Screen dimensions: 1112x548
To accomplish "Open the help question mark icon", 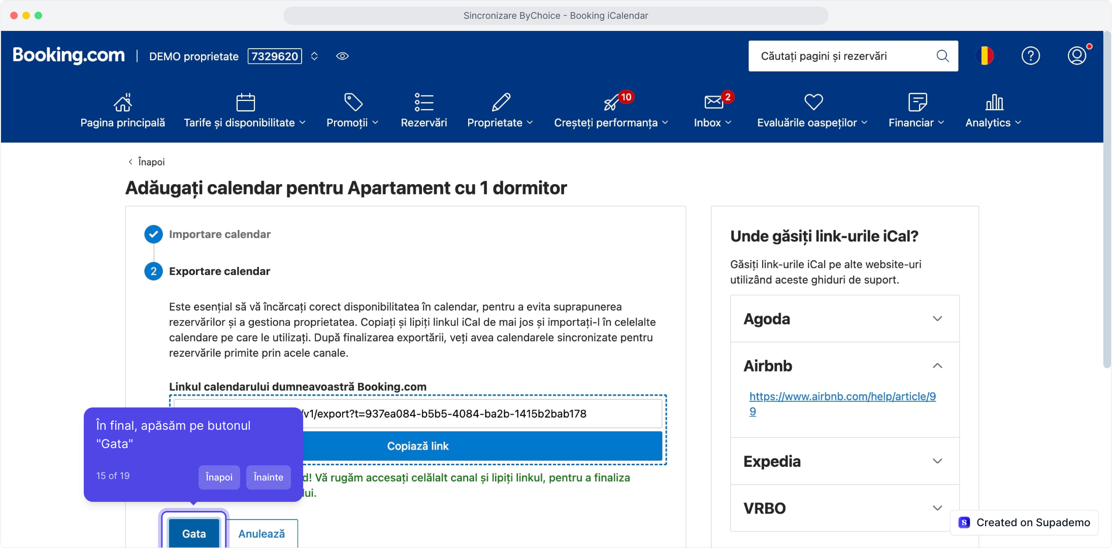I will tap(1030, 56).
